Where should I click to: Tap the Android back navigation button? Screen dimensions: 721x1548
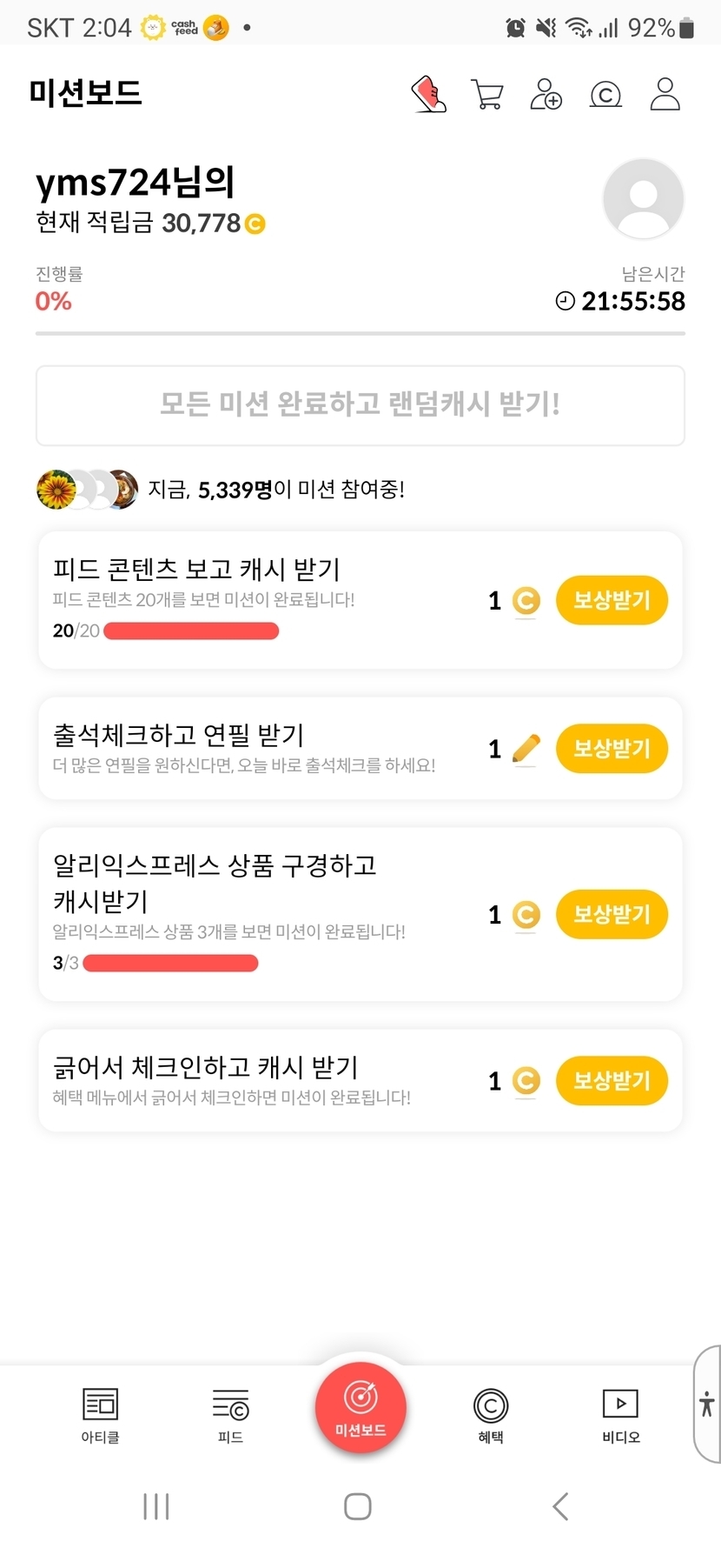[x=560, y=1506]
